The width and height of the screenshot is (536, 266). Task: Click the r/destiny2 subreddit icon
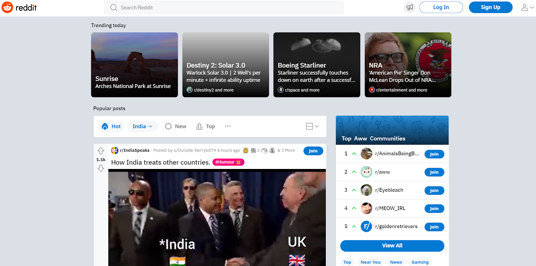190,90
